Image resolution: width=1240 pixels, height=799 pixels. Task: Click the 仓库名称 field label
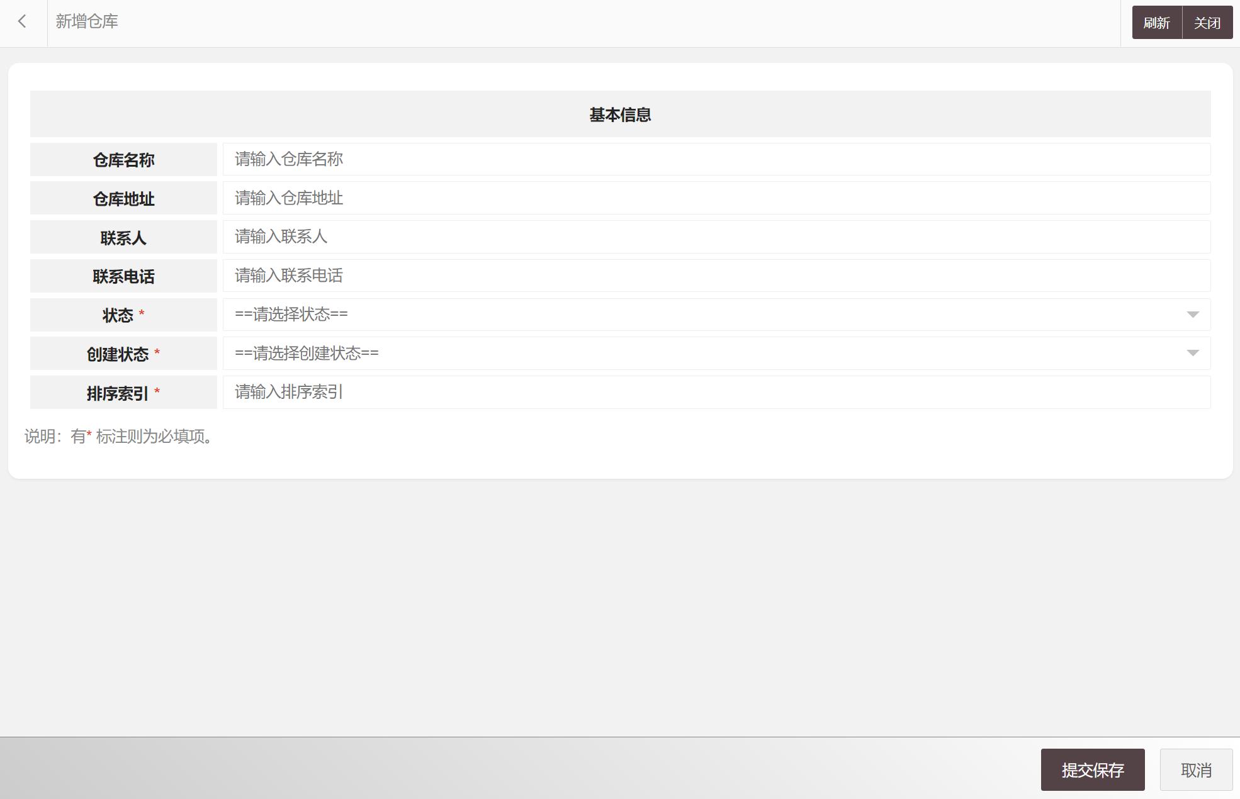123,159
